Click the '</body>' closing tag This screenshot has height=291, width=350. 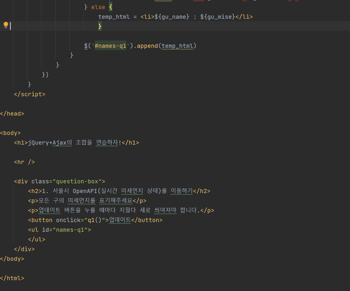[12, 259]
